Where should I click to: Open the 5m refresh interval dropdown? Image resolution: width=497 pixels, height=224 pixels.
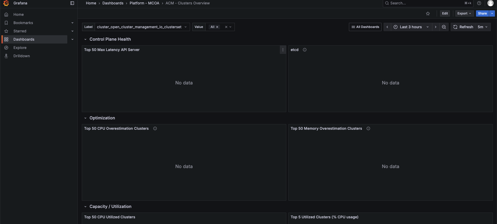click(483, 27)
